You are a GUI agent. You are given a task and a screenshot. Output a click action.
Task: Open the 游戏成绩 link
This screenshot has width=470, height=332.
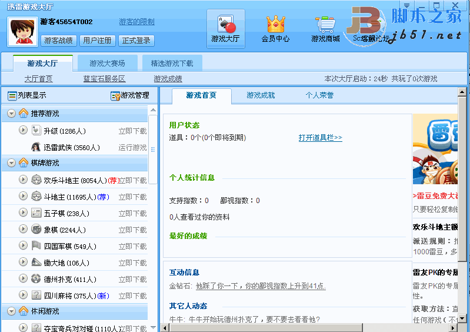(168, 79)
